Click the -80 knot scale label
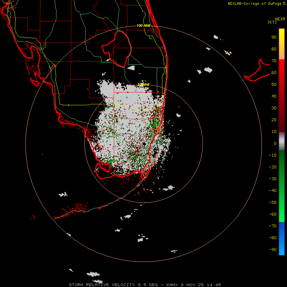287x287 pixels. point(273,238)
